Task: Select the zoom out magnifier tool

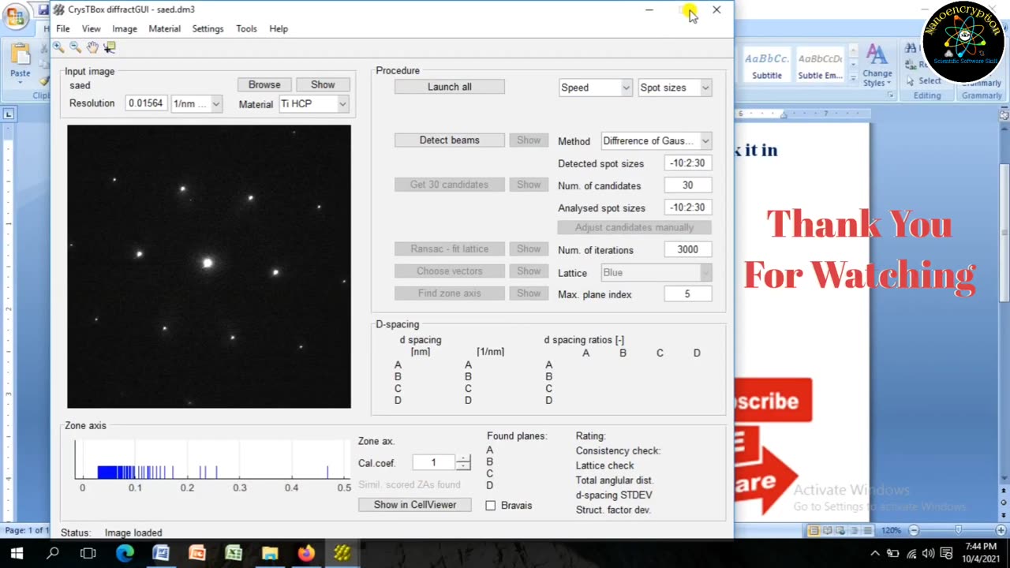Action: [x=75, y=47]
